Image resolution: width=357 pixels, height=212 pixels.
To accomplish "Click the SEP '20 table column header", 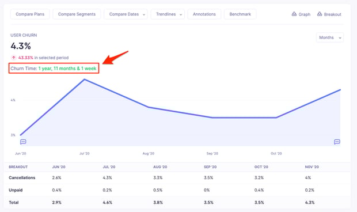I will (x=210, y=167).
